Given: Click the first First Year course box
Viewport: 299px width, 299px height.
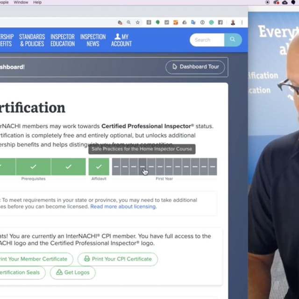Looking at the screenshot, I should pyautogui.click(x=116, y=167).
